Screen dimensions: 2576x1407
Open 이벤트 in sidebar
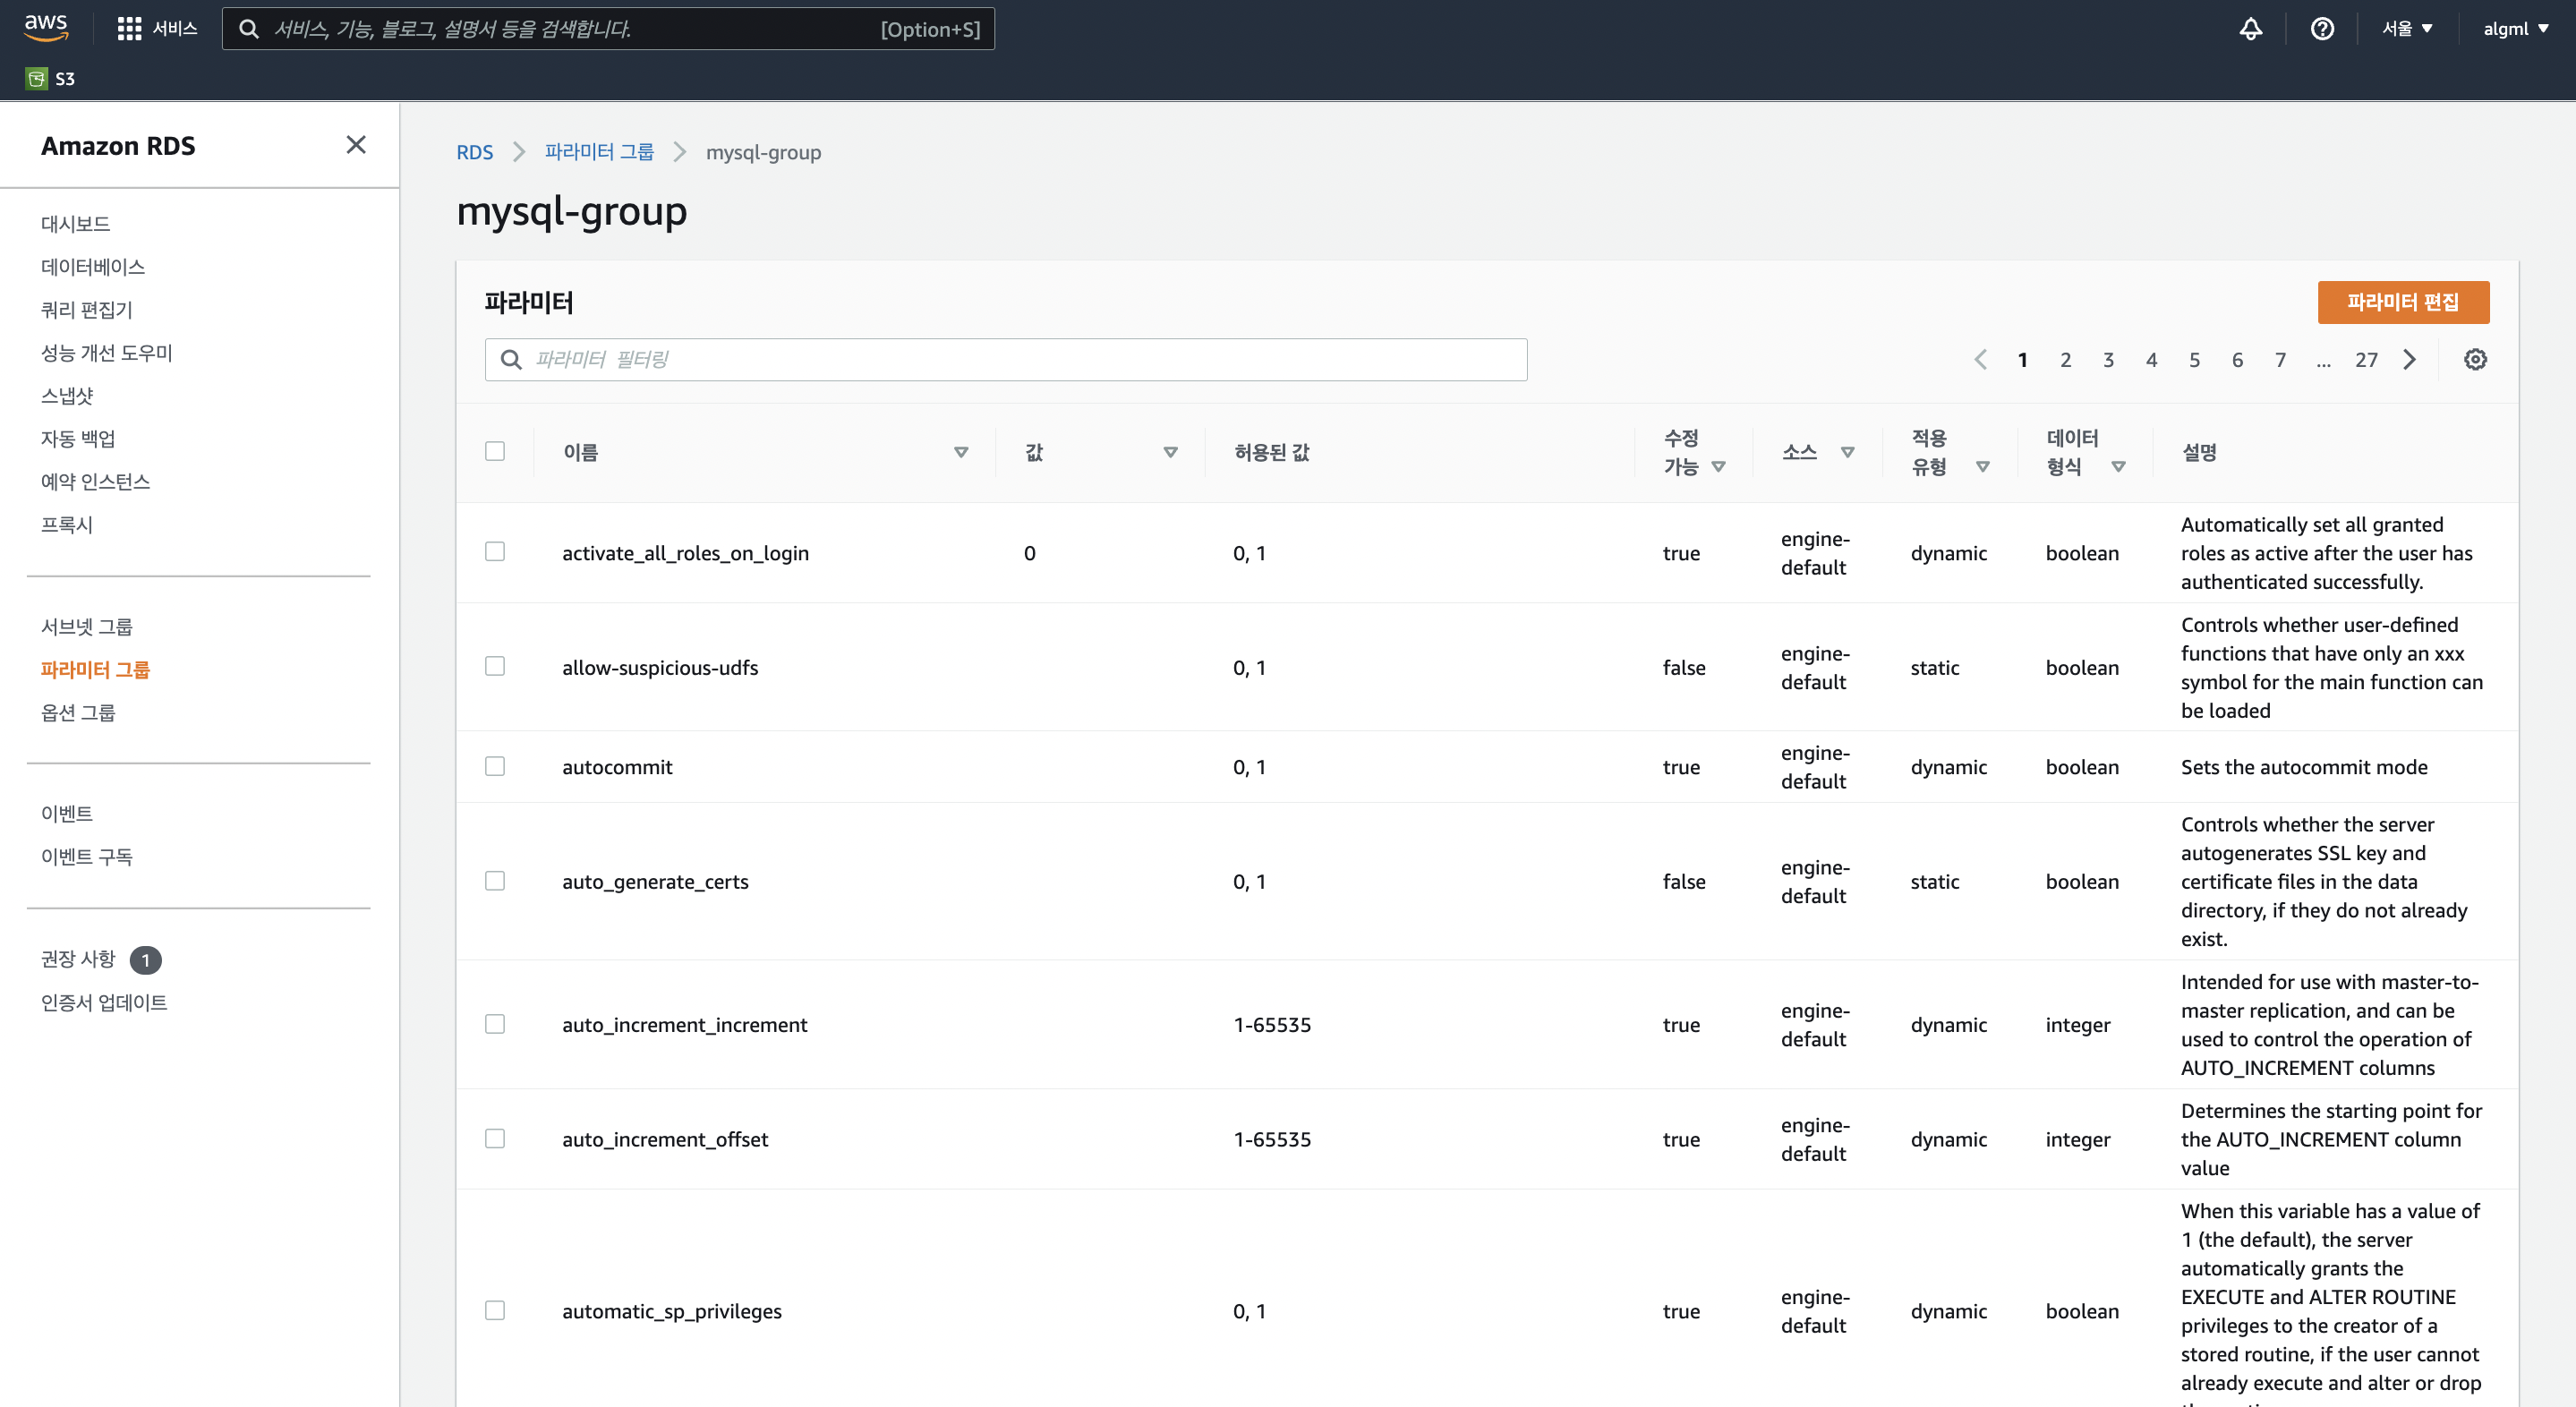[67, 814]
